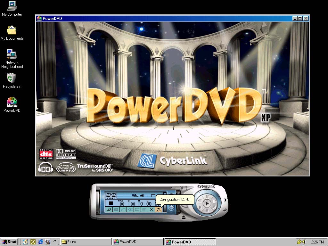Screen dimensions: 328x246
Task: Click the DVD Video logo on the display
Action: 111,196
